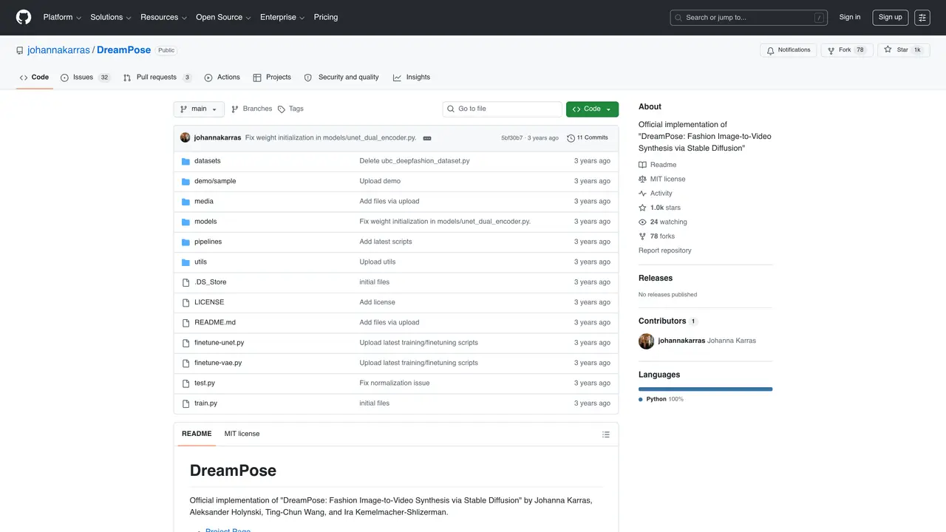View the 78 forks link
946x532 pixels.
(x=657, y=236)
